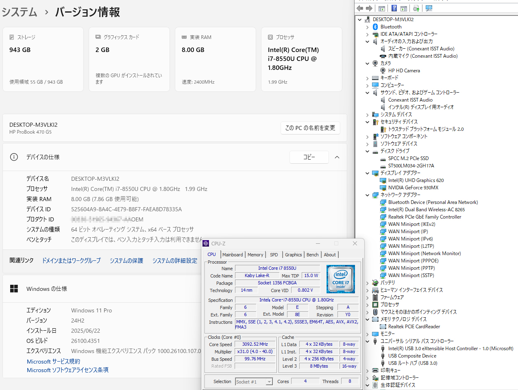Expand the キーボード category chevron
Screen dimensions: 518x390
point(367,78)
